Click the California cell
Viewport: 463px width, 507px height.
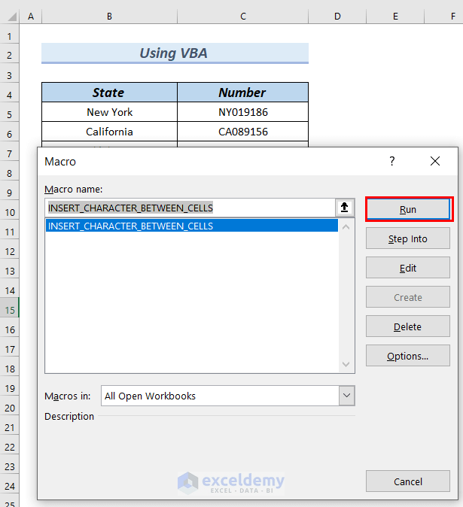tap(109, 132)
